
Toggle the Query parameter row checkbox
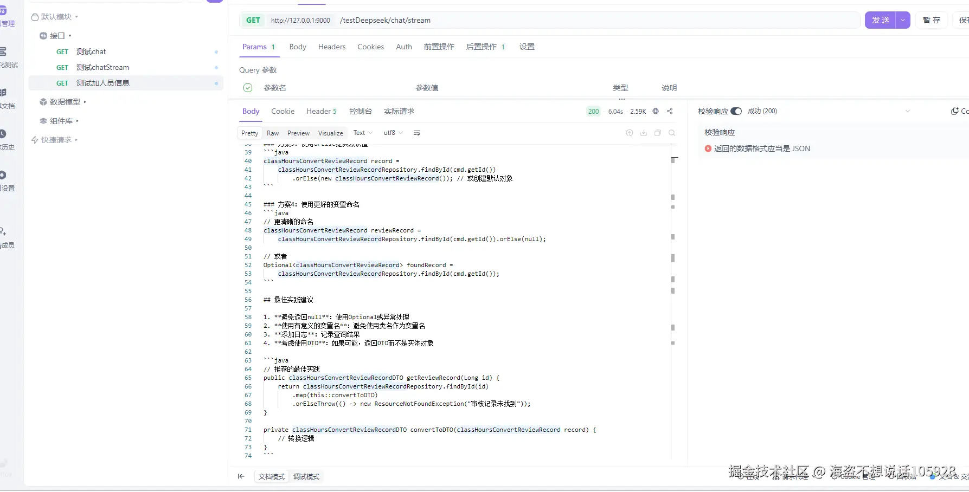point(248,88)
